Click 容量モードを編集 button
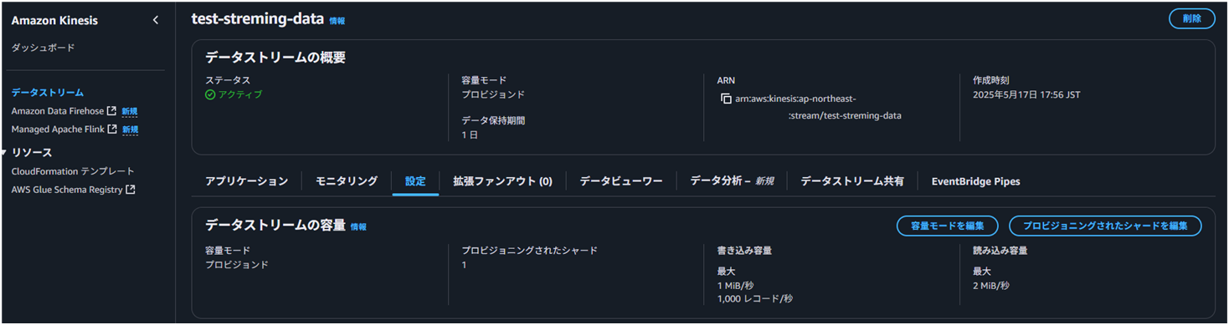 [947, 226]
